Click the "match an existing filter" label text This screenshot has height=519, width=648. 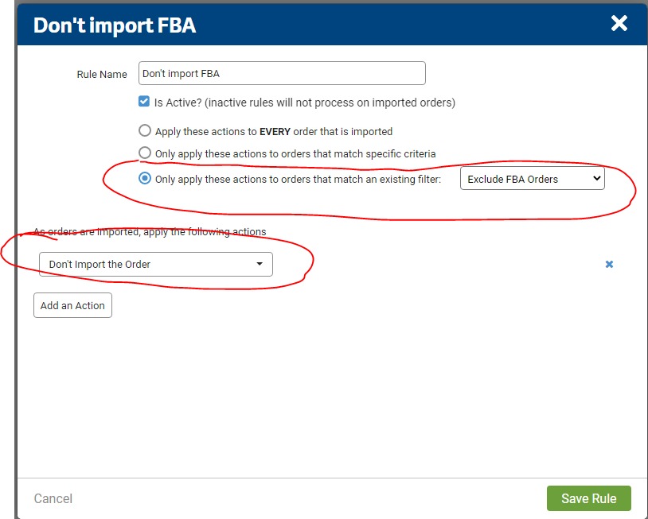coord(298,180)
